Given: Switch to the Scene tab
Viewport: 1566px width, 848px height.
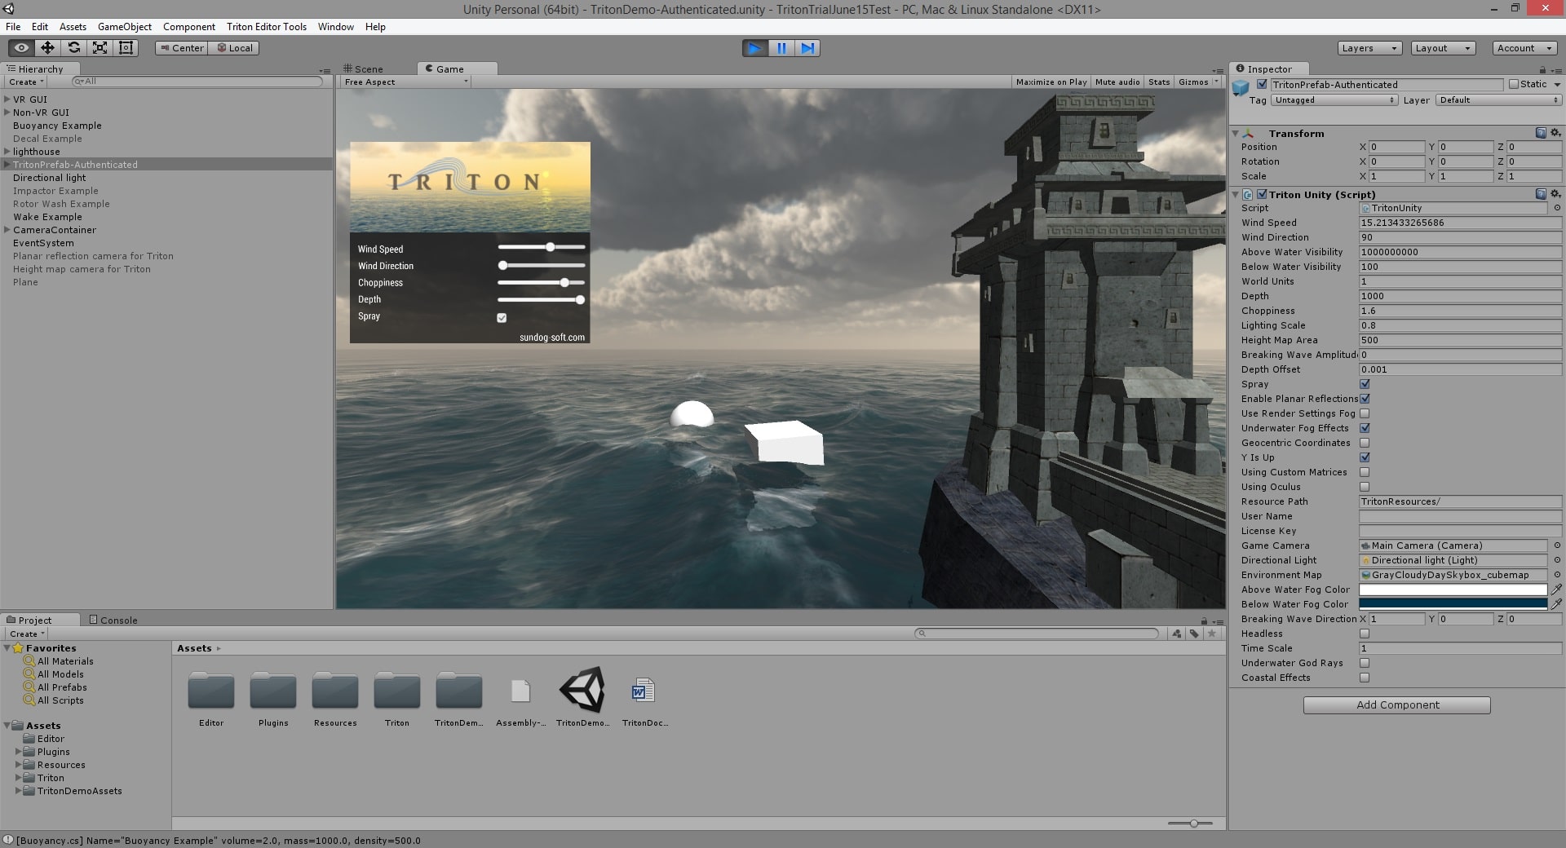Looking at the screenshot, I should click(x=363, y=69).
